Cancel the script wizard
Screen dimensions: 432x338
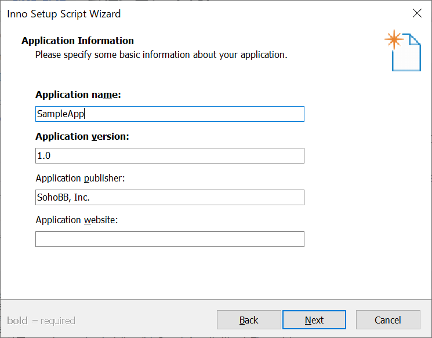pyautogui.click(x=388, y=320)
